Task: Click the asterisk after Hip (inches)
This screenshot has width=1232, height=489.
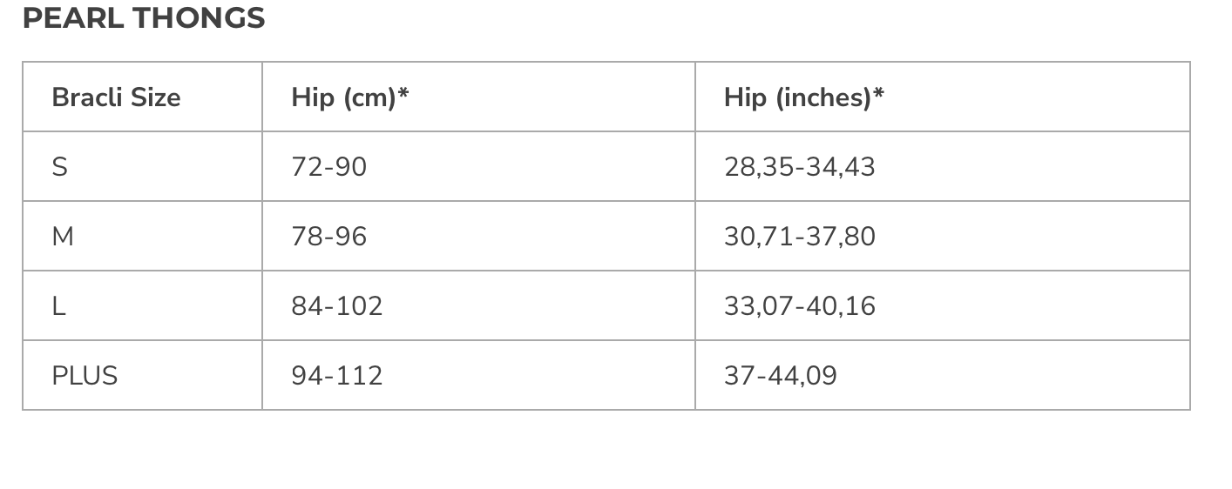Action: [x=878, y=92]
